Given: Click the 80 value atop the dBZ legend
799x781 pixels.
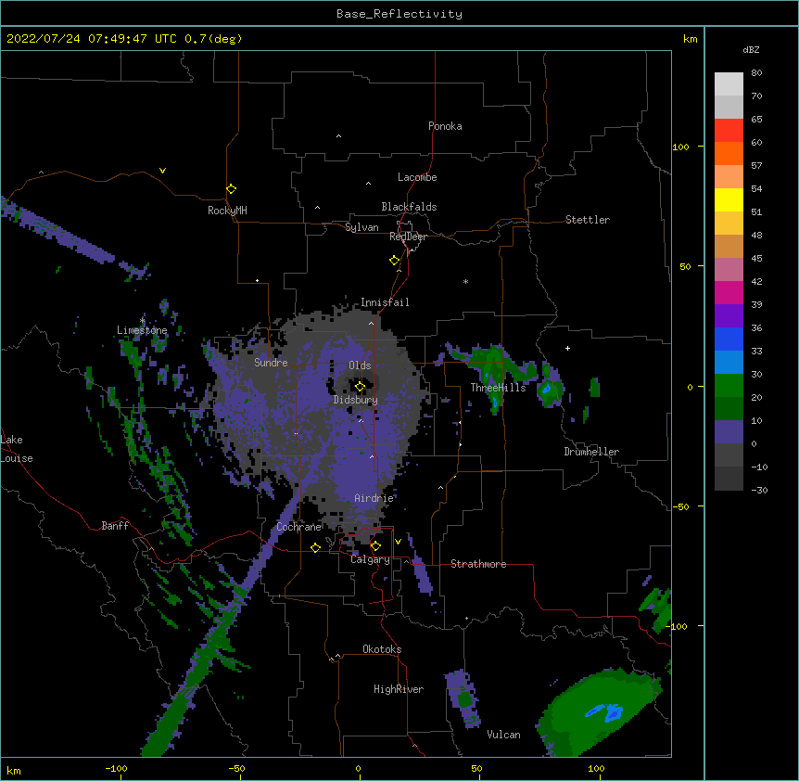Looking at the screenshot, I should click(x=756, y=73).
